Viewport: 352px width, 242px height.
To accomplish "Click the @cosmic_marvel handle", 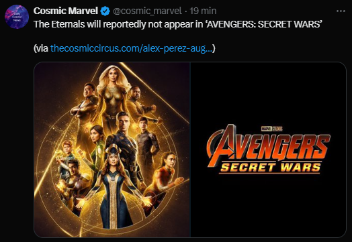I will pos(147,11).
